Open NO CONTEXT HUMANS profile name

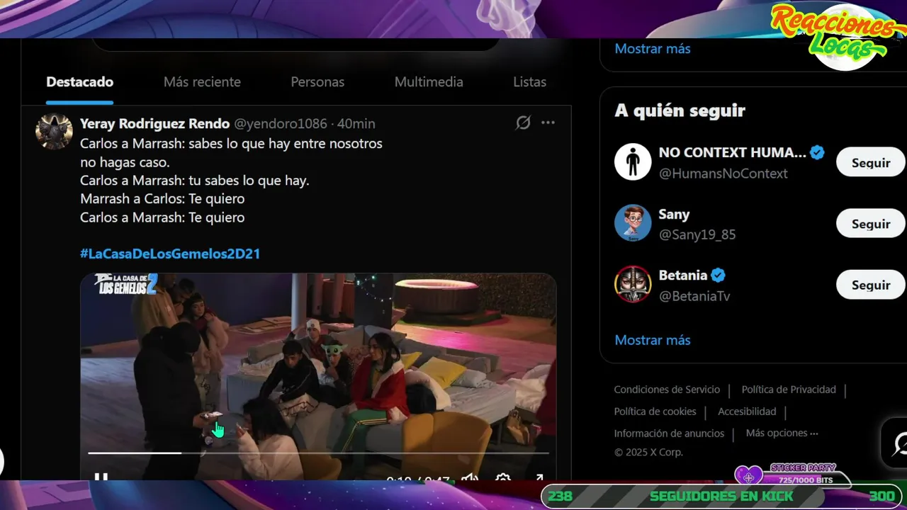(x=733, y=152)
